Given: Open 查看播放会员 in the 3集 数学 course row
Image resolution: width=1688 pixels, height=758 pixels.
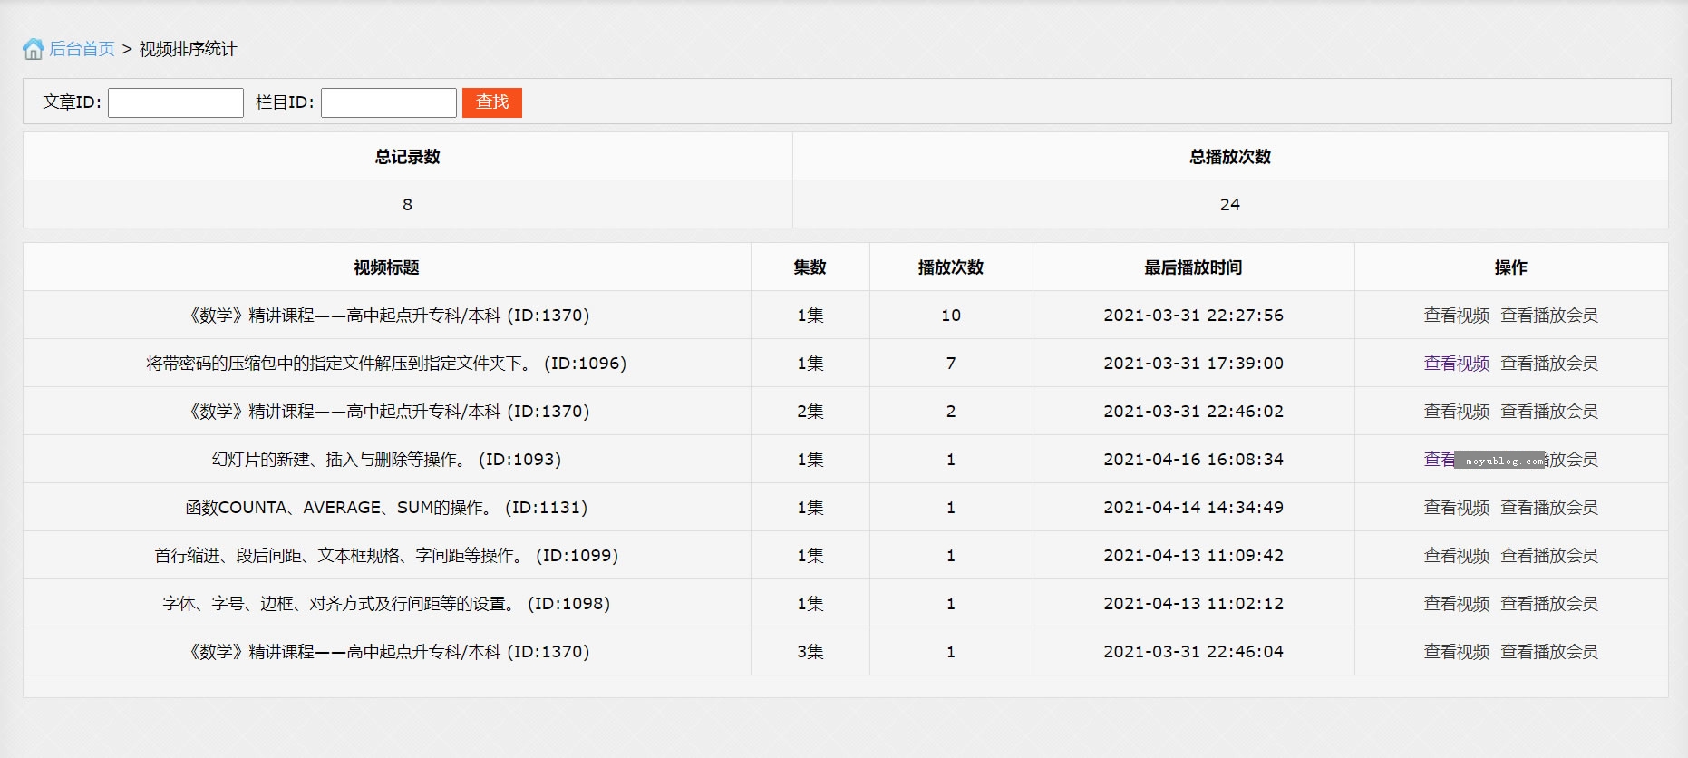Looking at the screenshot, I should point(1548,652).
